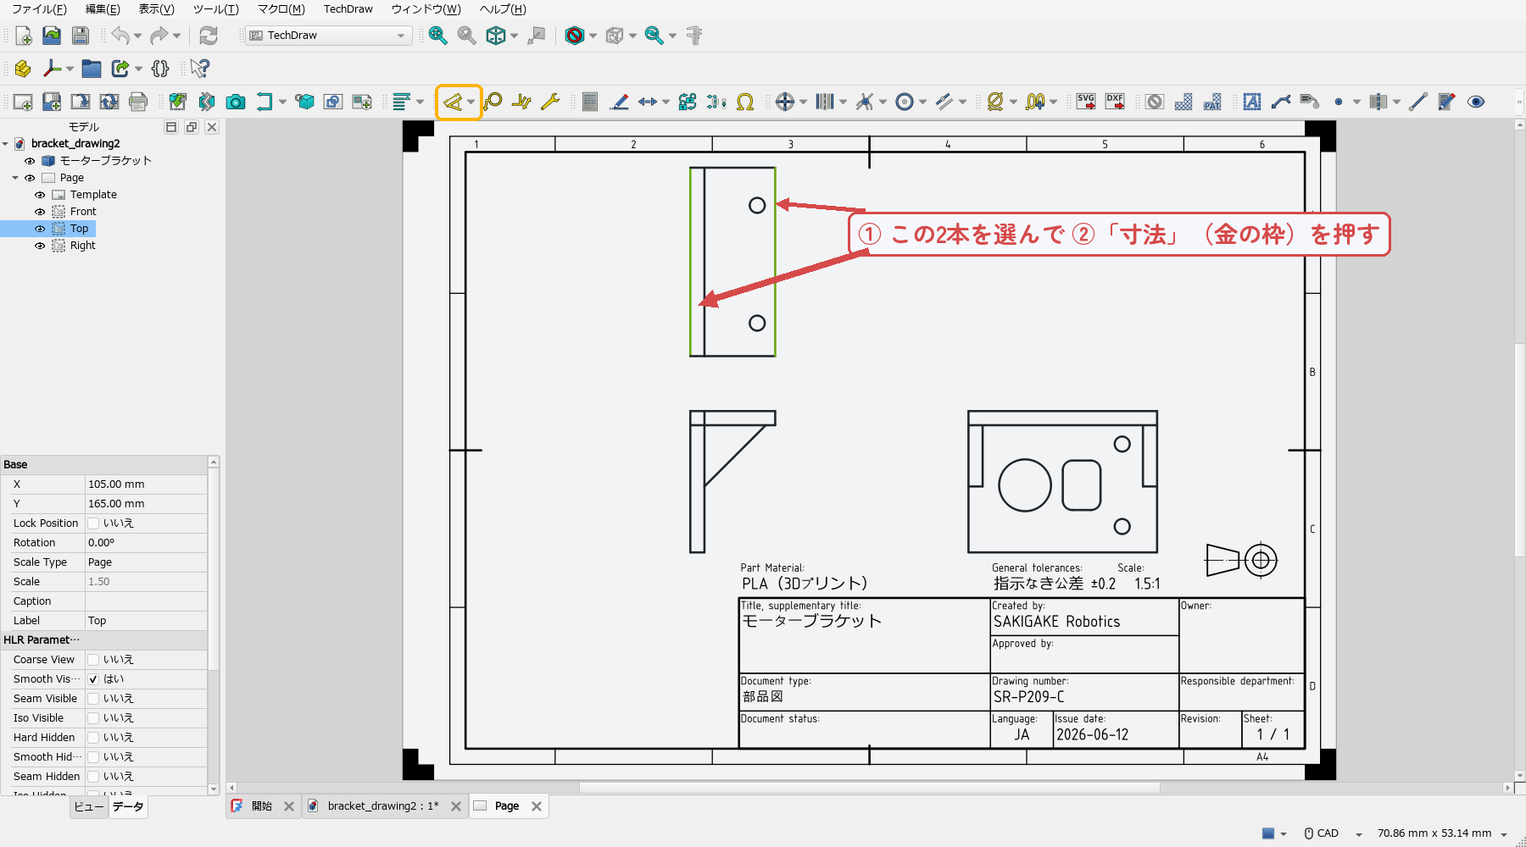Click the Part box create icon
Screen dimensions: 1526x847
23,69
